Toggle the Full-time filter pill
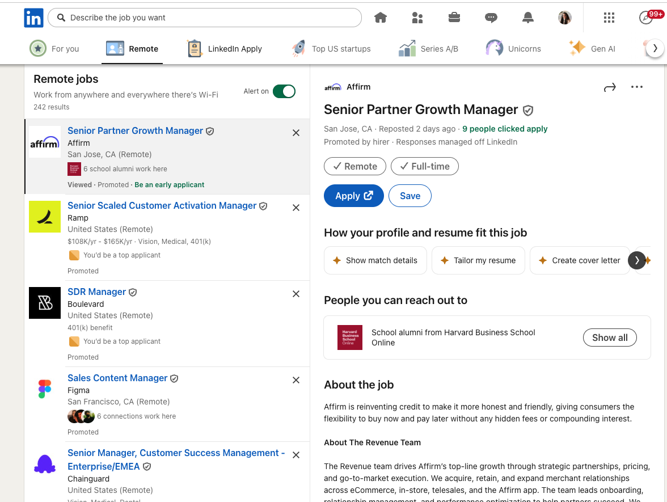 point(424,166)
